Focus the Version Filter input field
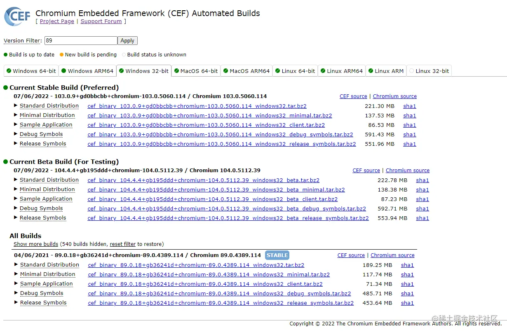The height and width of the screenshot is (332, 507). coord(81,40)
